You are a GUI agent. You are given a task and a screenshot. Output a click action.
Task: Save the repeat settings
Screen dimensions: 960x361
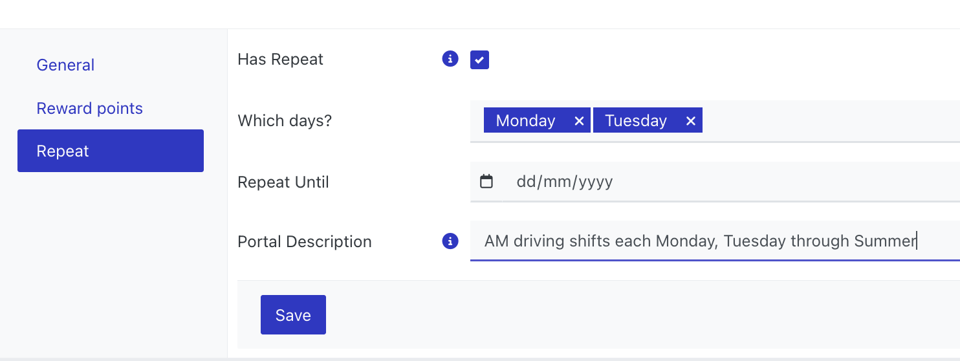point(293,315)
